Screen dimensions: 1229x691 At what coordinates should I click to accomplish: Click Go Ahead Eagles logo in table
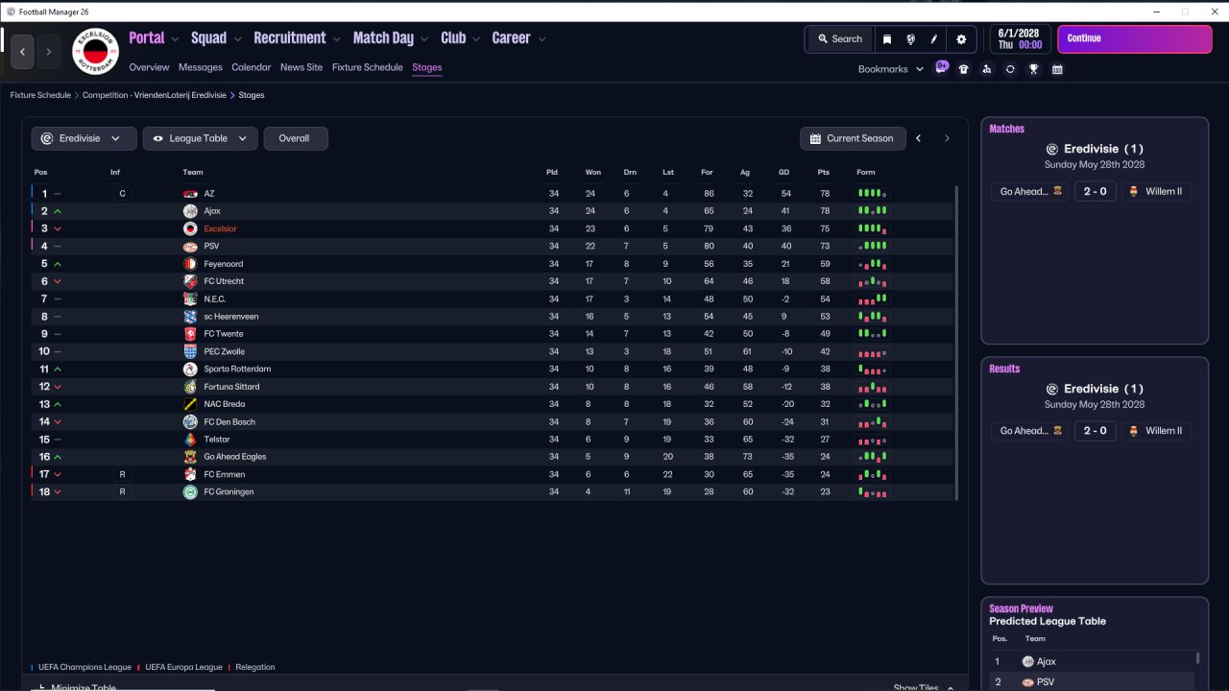(x=190, y=457)
